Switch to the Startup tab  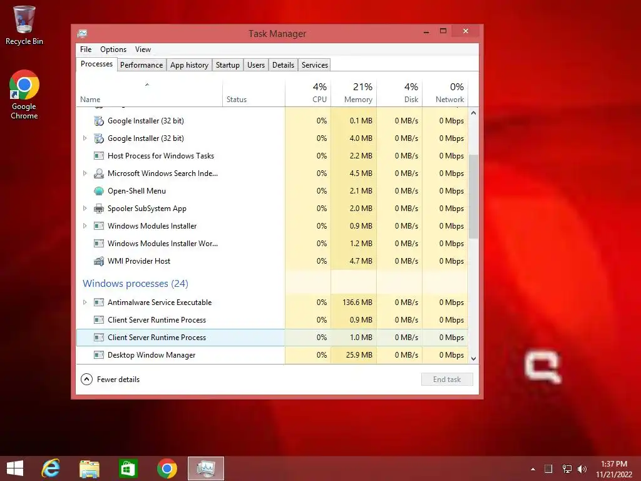(x=228, y=65)
